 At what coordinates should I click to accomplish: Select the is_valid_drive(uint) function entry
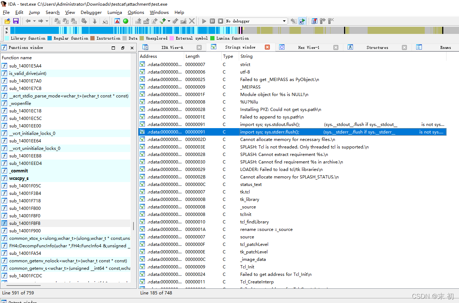point(66,73)
